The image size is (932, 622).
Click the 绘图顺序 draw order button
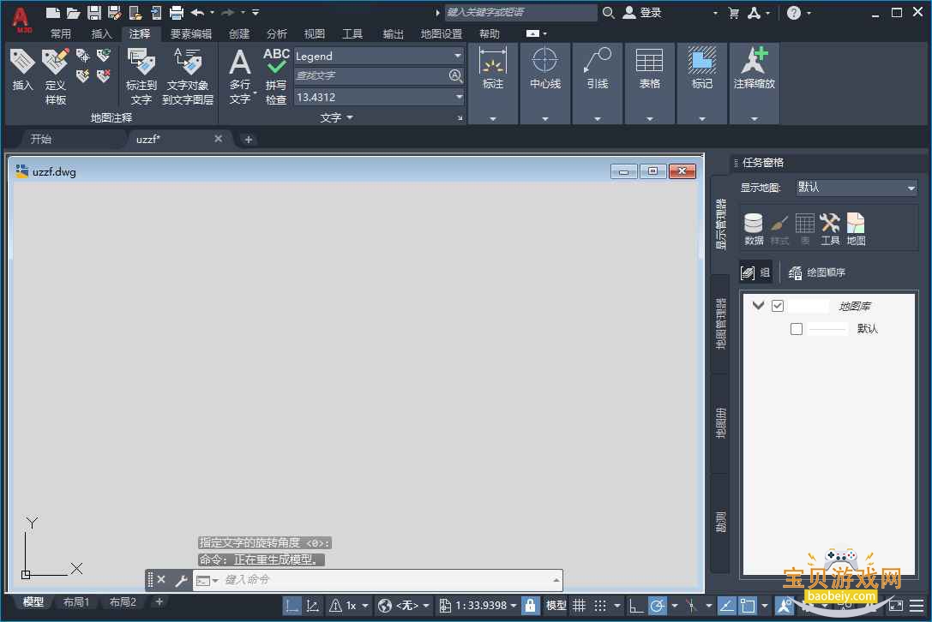pyautogui.click(x=816, y=272)
